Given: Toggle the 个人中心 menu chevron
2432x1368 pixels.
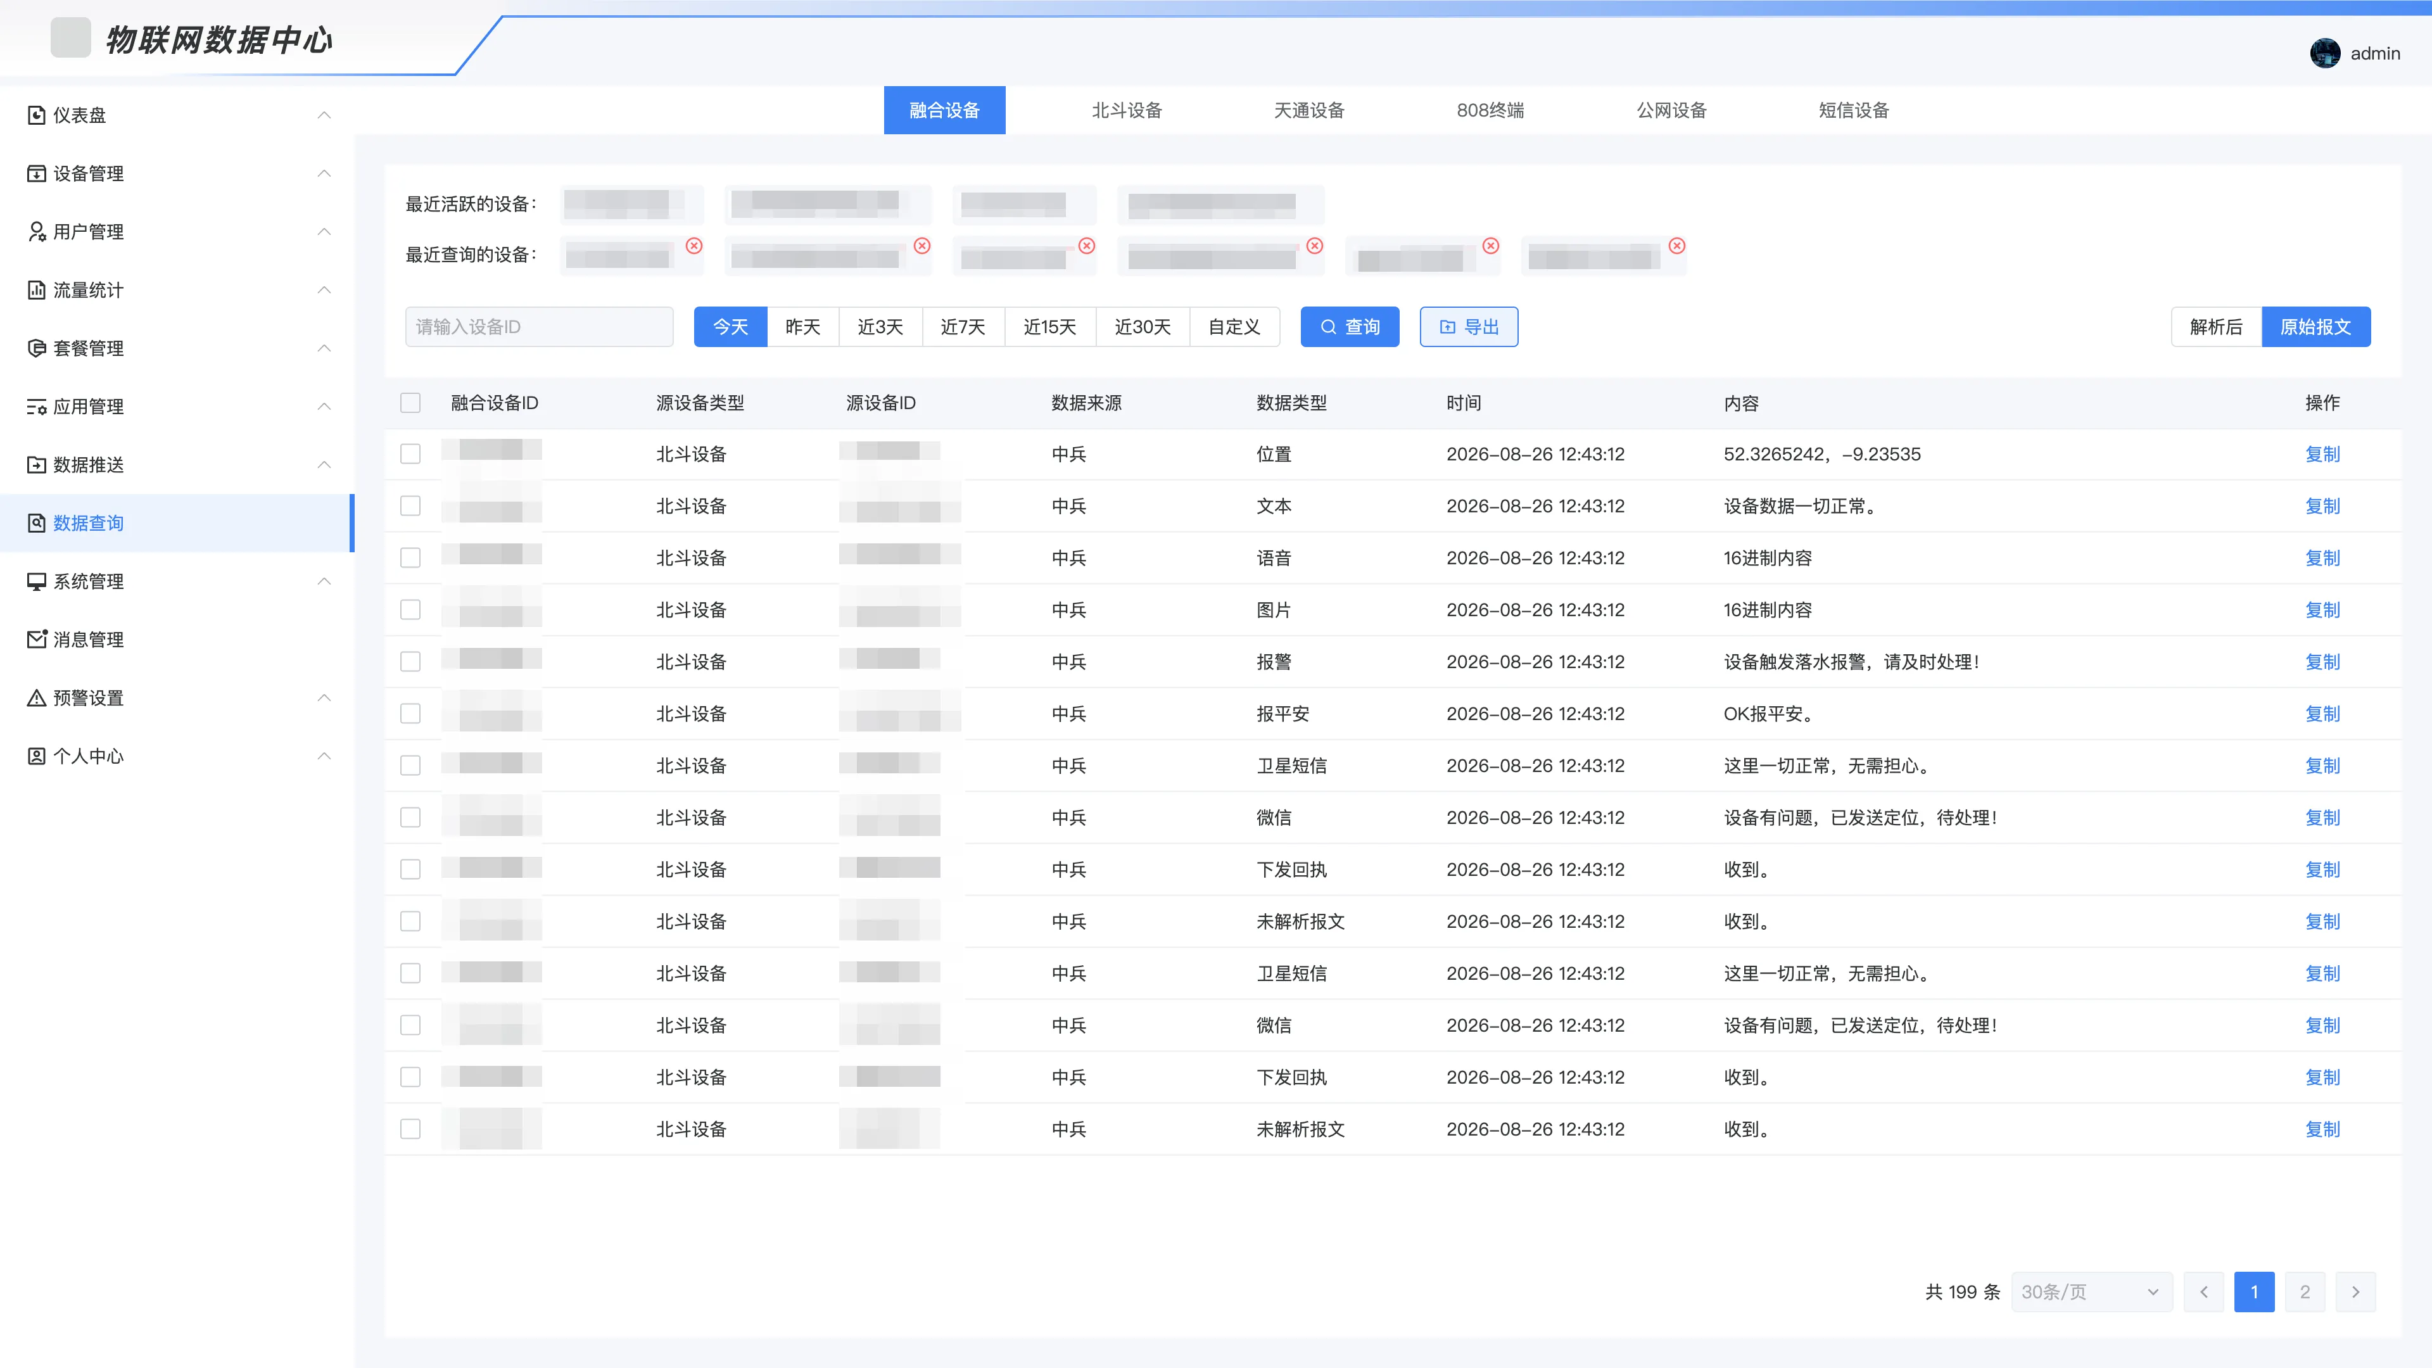Looking at the screenshot, I should coord(324,756).
